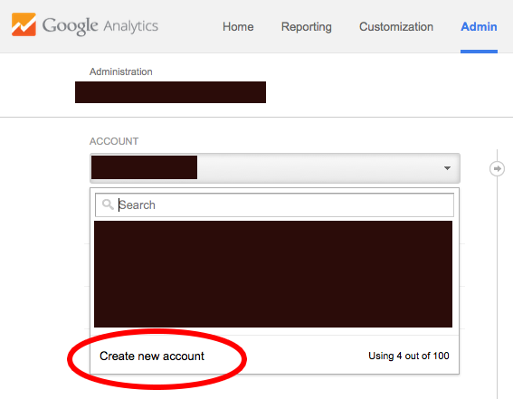Click the blue underline beneath Admin tab
The image size is (513, 399).
click(479, 52)
